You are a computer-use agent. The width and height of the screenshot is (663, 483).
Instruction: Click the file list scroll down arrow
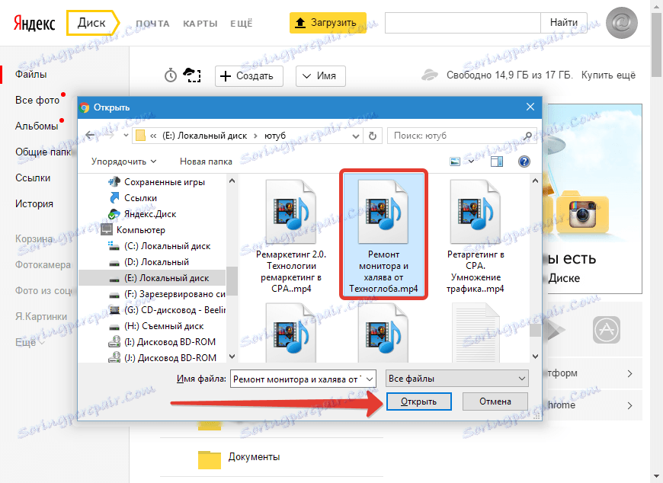pos(535,357)
